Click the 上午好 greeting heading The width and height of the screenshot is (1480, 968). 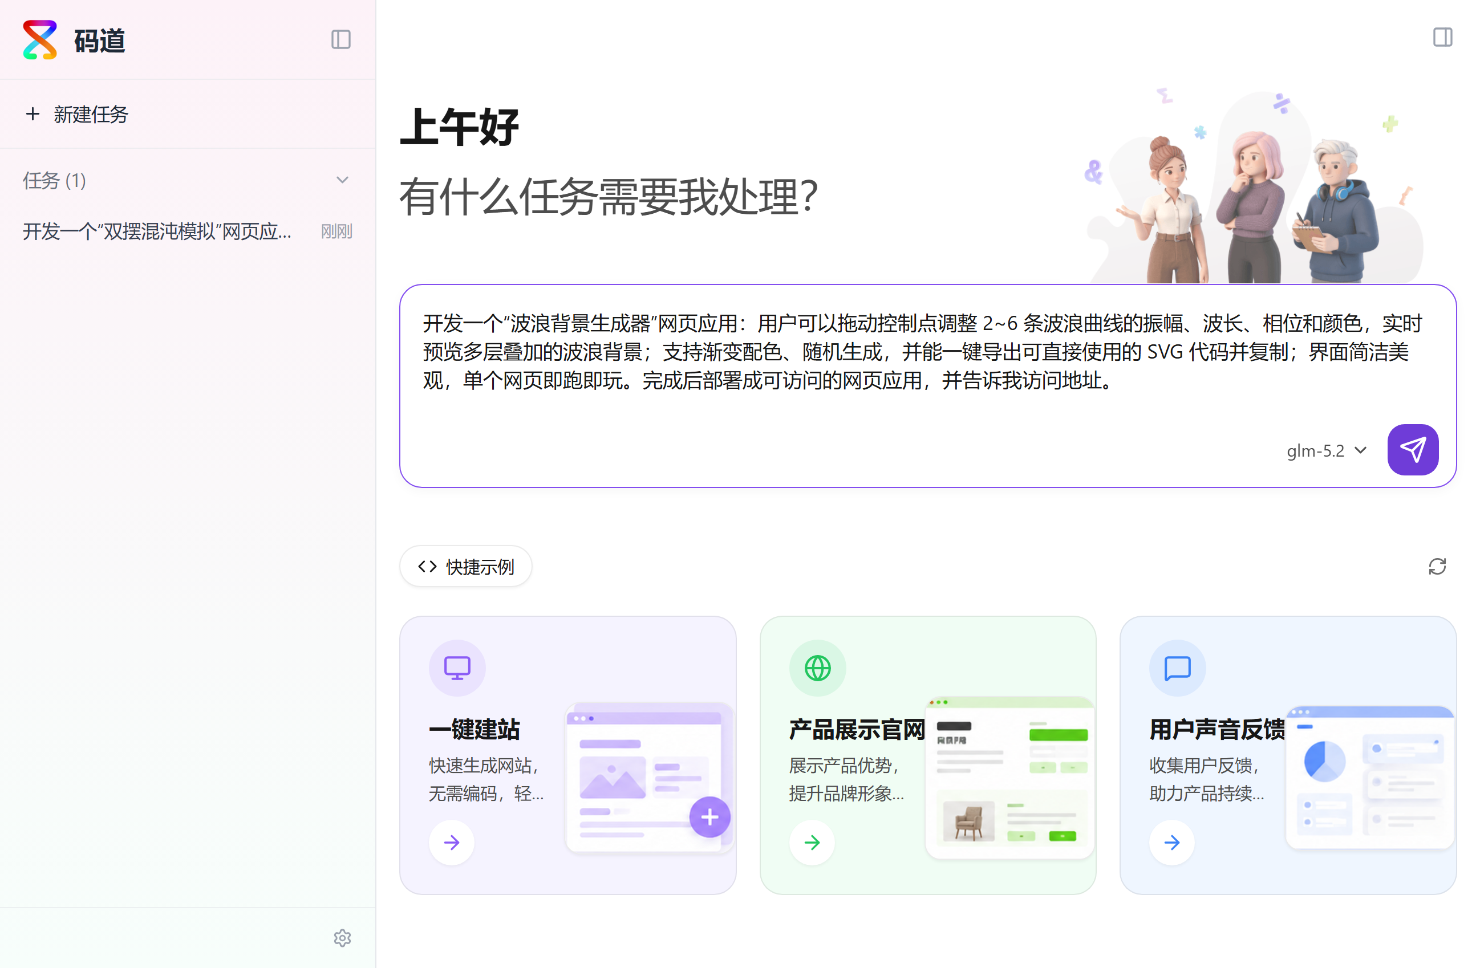[460, 127]
